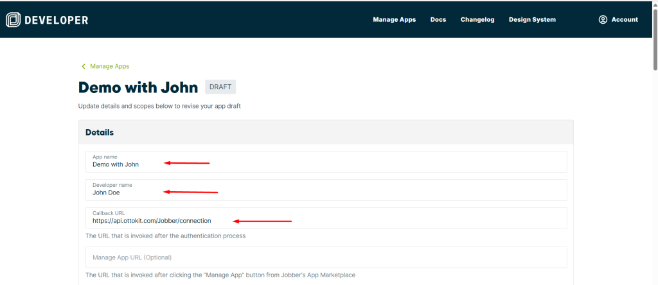Return via the Manage Apps breadcrumb link
Viewport: 658px width, 285px height.
pos(109,66)
